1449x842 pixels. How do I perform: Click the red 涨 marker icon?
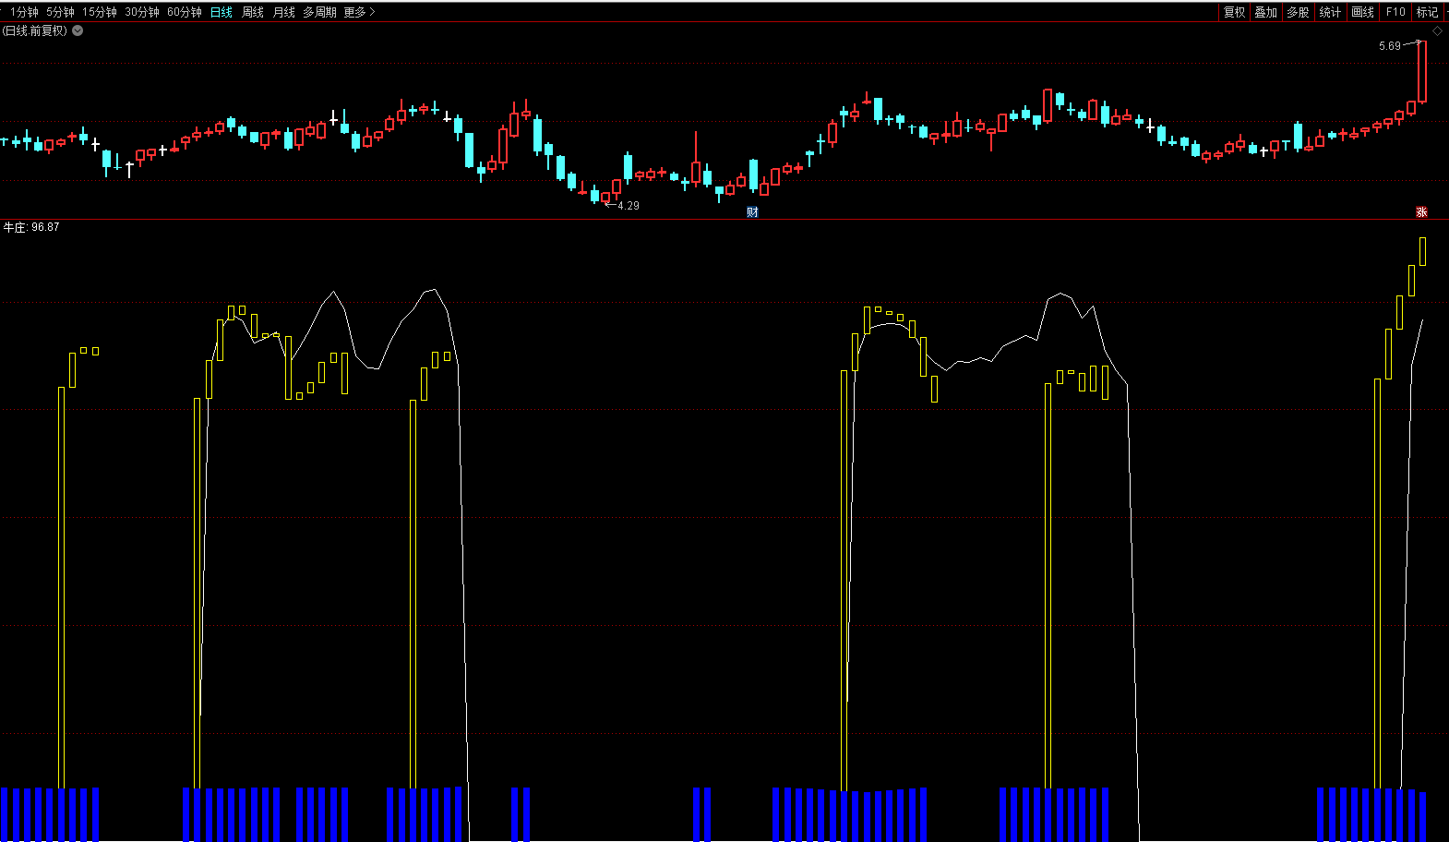point(1421,212)
